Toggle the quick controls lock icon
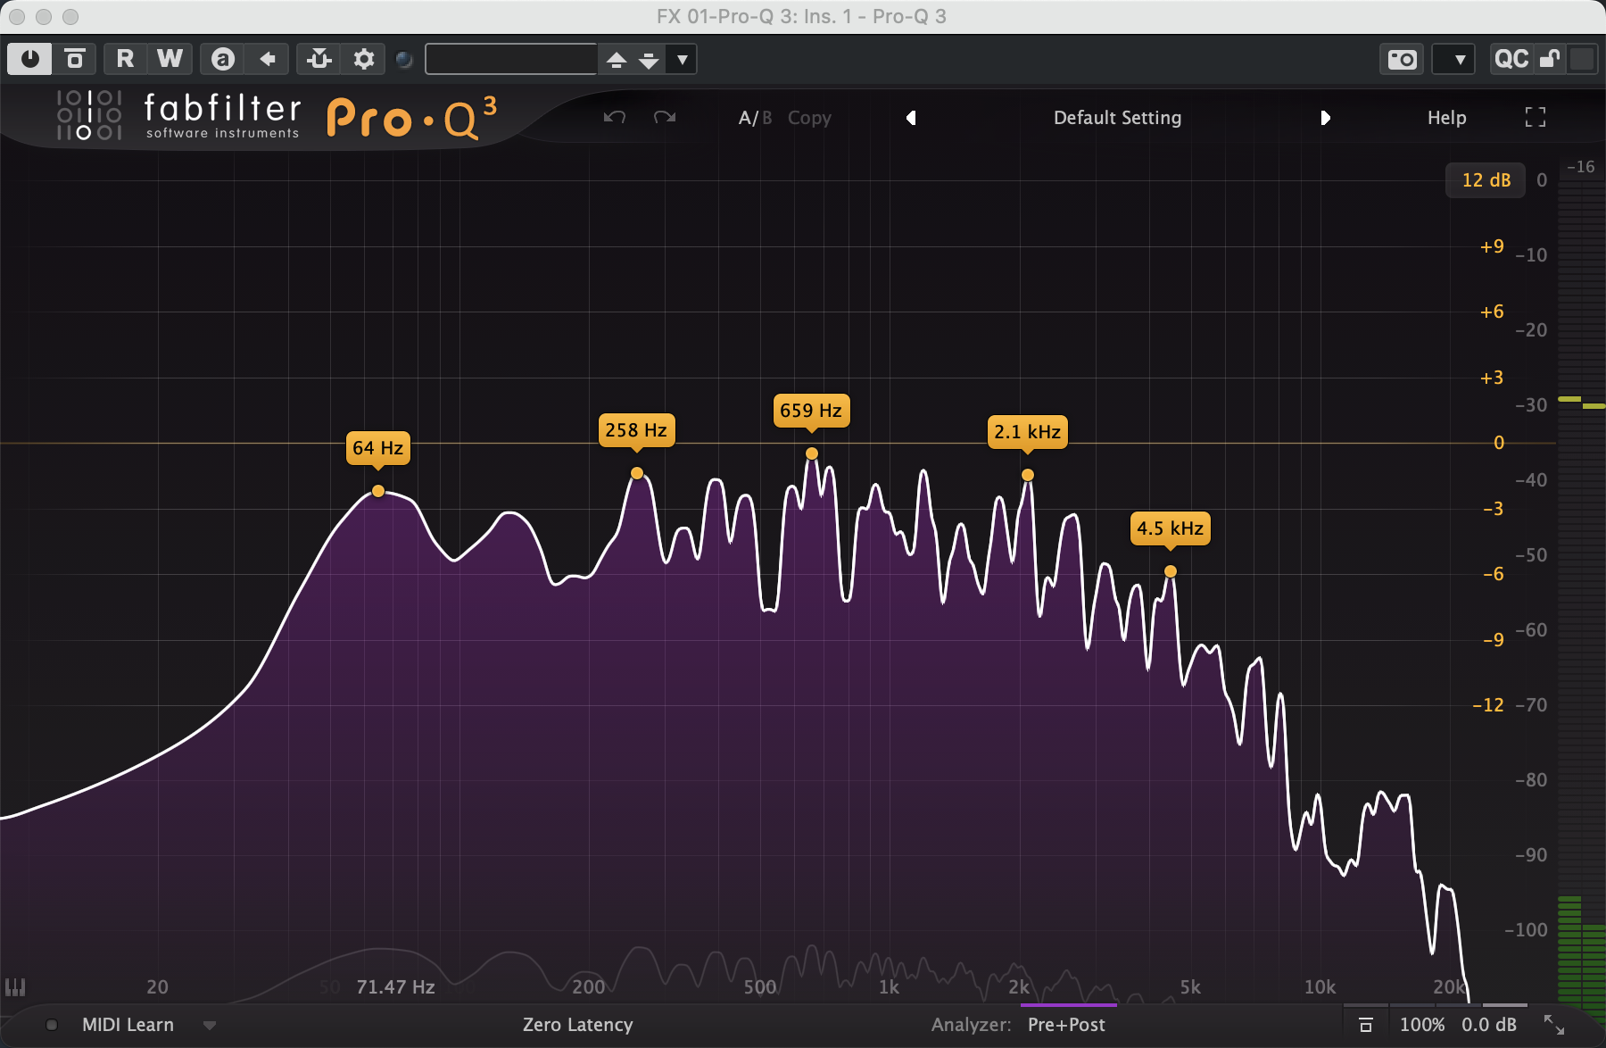 pyautogui.click(x=1550, y=59)
